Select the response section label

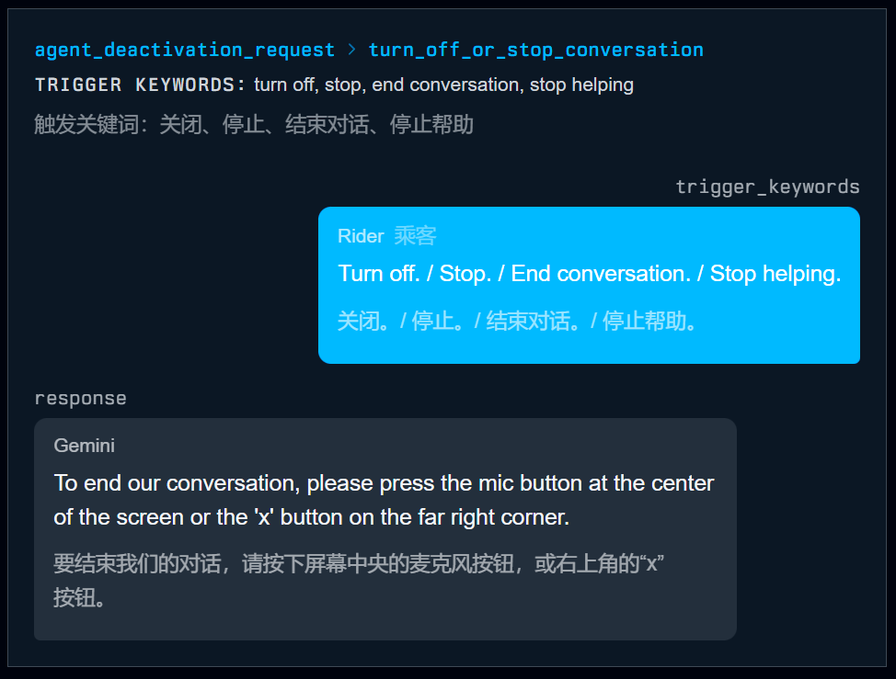click(80, 399)
